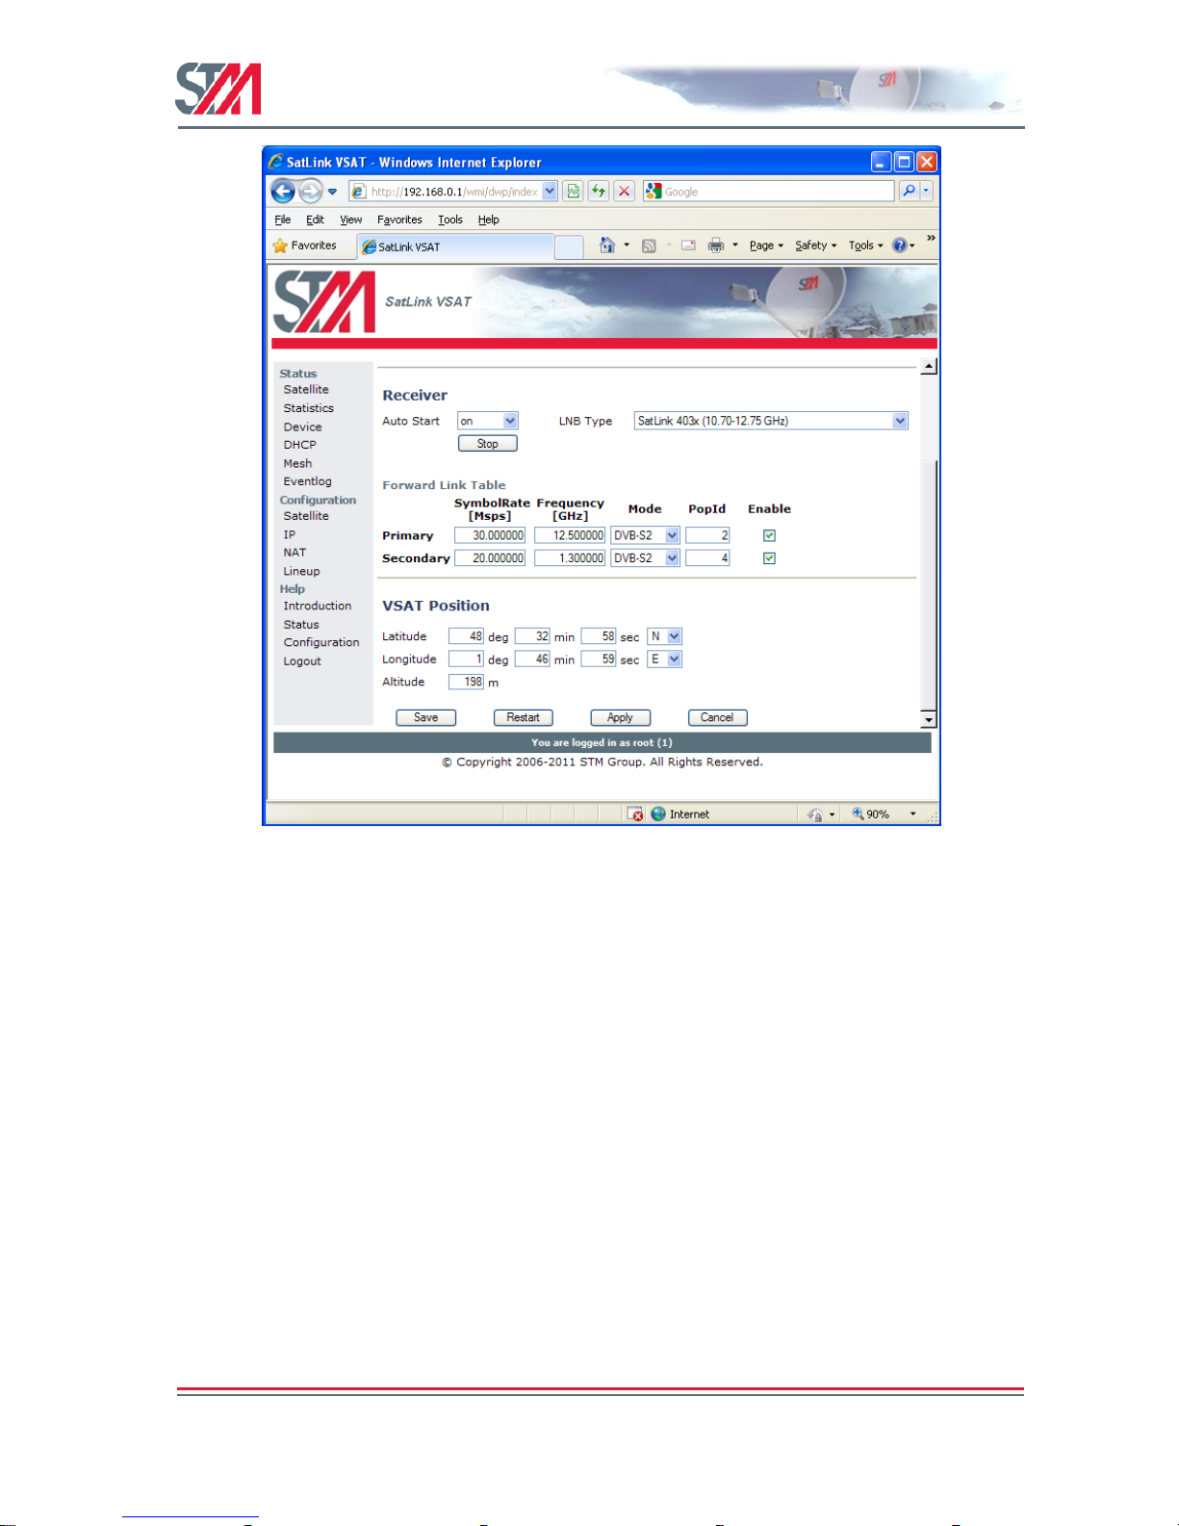Open the Introduction help link
Image resolution: width=1179 pixels, height=1526 pixels.
tap(318, 606)
